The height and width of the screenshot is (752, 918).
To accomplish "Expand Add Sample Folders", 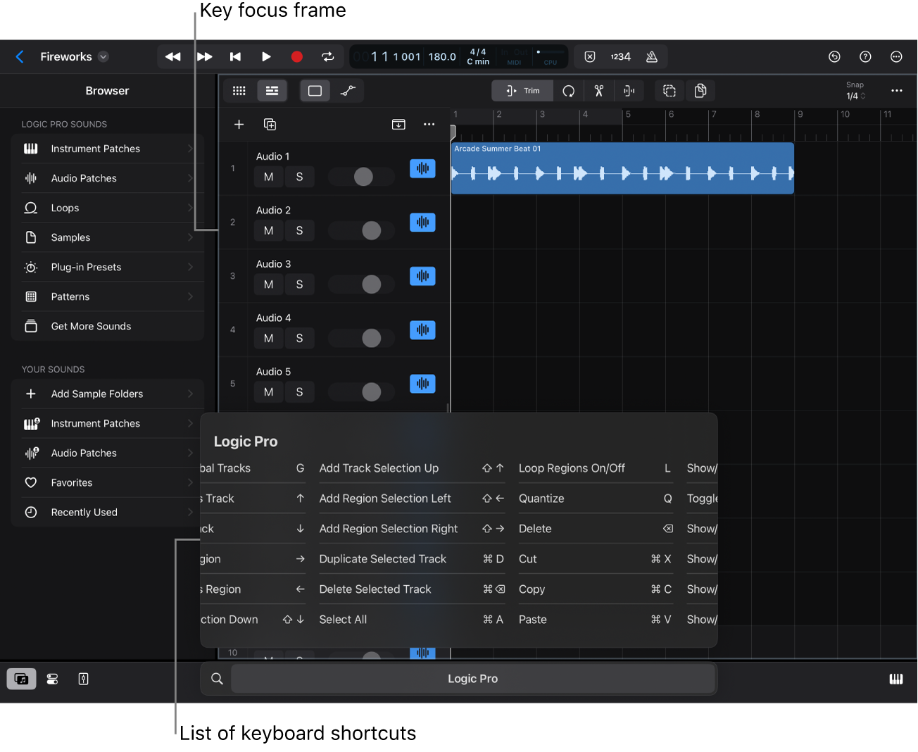I will pos(108,394).
